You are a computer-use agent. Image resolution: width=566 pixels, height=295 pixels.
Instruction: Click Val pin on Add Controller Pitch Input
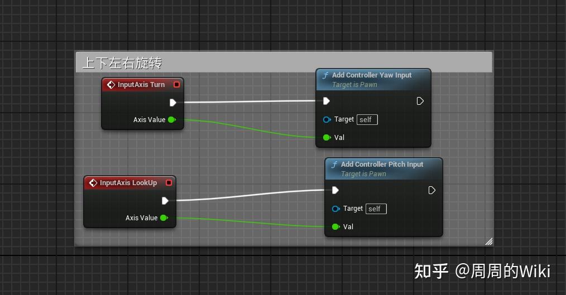coord(335,226)
